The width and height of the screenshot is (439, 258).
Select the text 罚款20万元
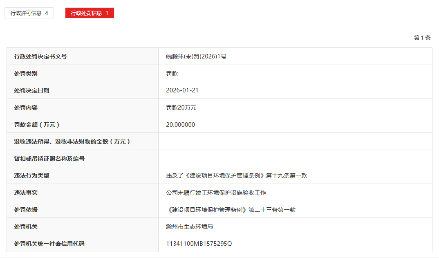point(181,108)
